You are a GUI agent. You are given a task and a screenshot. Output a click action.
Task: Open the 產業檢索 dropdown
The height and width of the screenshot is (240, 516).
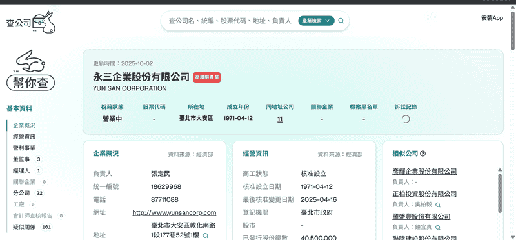pos(316,21)
